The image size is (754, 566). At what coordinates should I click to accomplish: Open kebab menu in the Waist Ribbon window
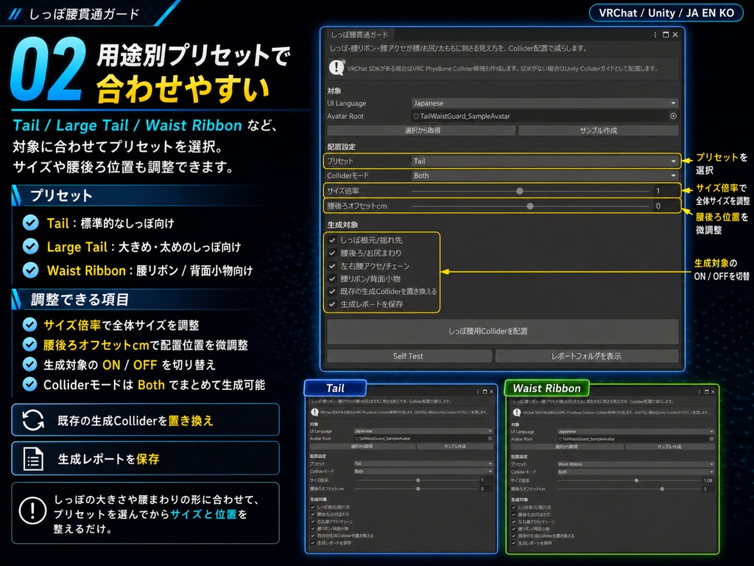[x=700, y=392]
